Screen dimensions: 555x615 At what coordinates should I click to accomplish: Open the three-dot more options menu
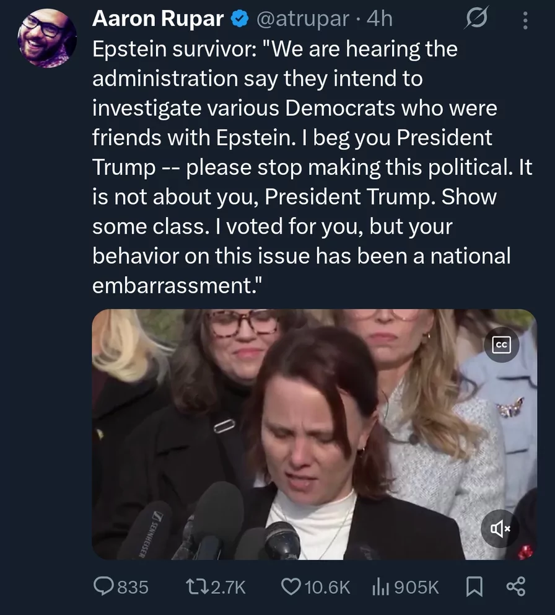pos(525,20)
